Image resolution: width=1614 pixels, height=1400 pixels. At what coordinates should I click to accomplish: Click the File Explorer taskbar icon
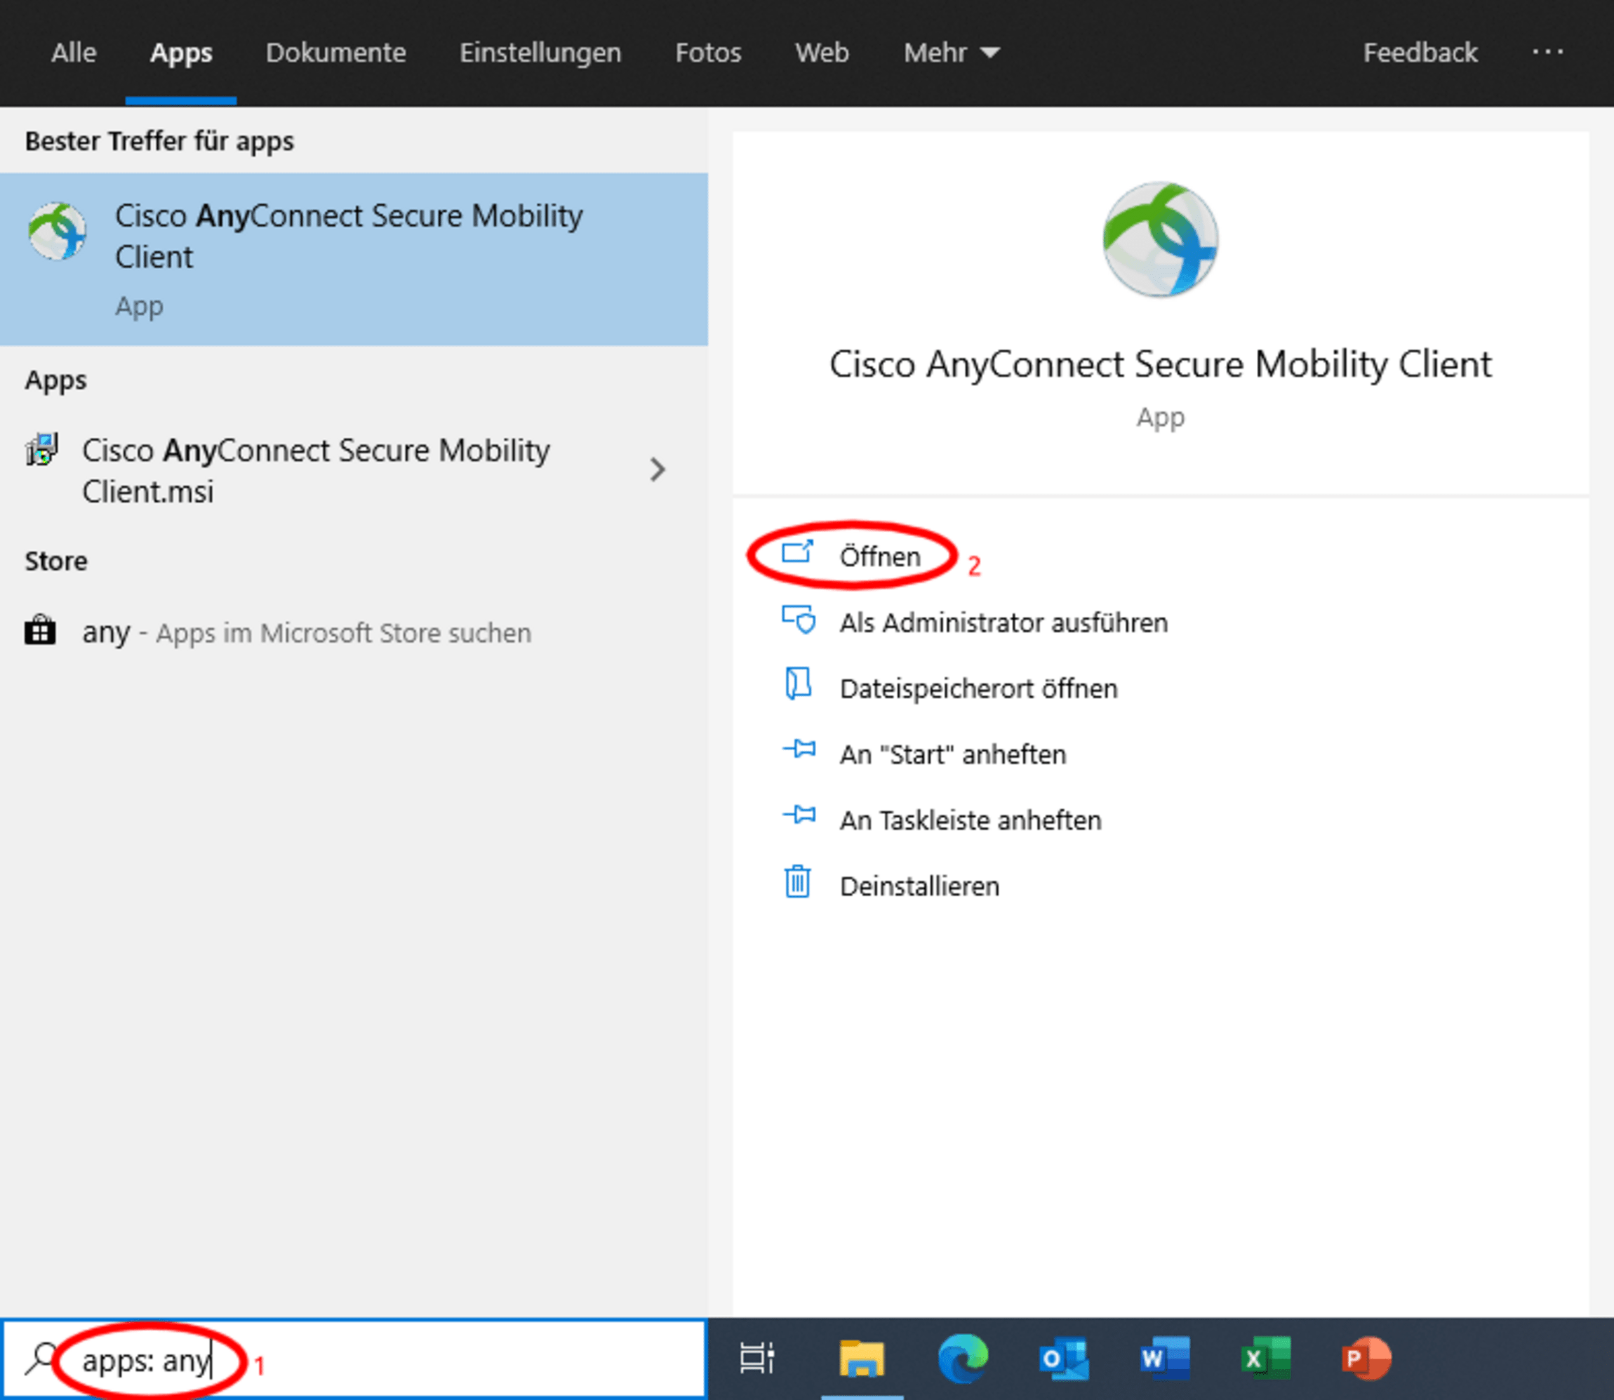tap(862, 1359)
